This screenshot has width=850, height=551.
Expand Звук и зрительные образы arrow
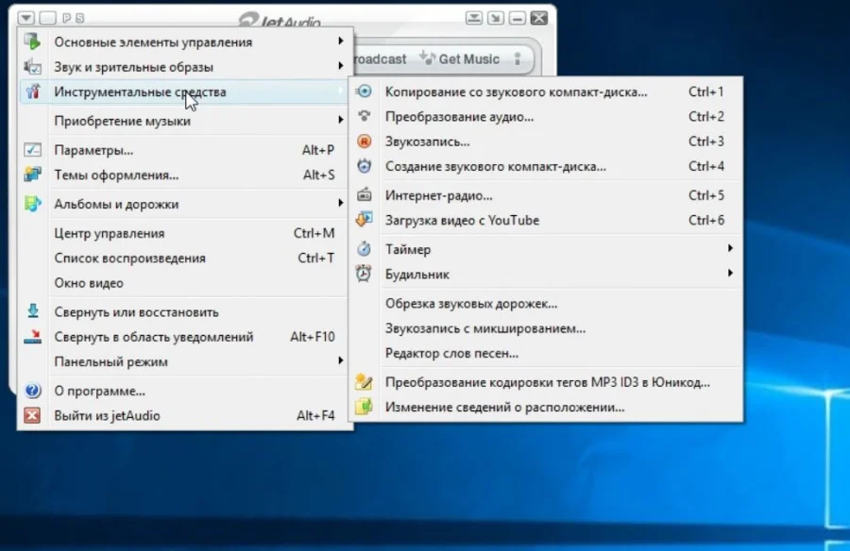pos(340,65)
